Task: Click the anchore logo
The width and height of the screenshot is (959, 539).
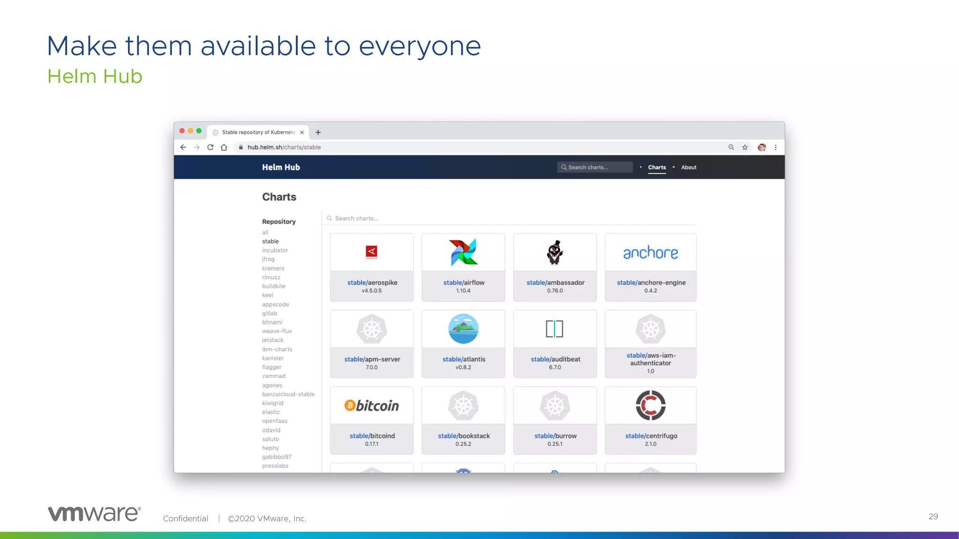Action: 650,253
